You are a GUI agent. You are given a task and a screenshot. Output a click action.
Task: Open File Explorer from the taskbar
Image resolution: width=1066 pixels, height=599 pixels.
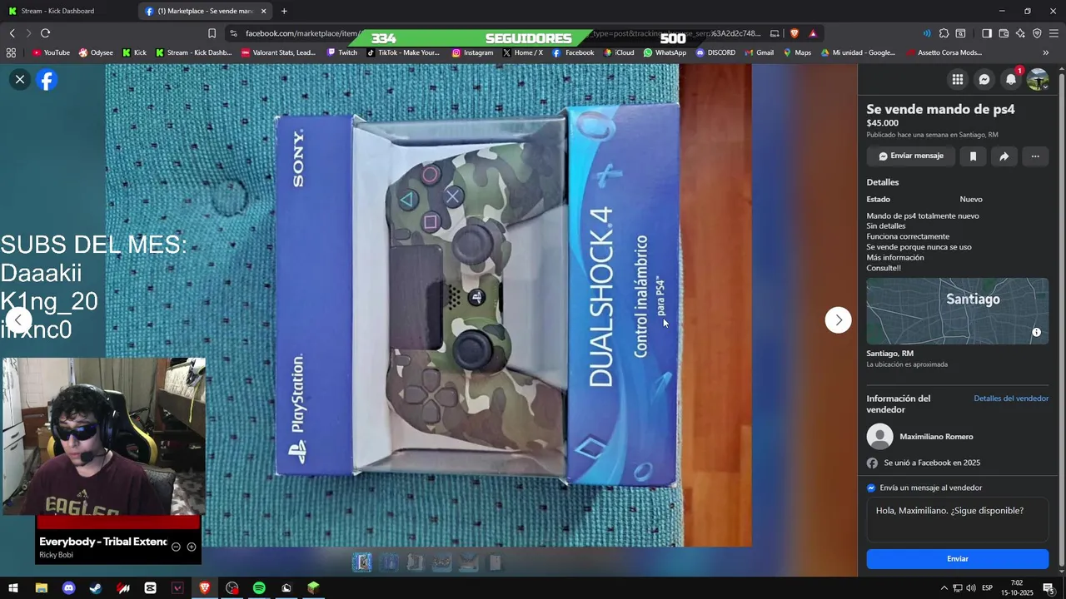click(x=41, y=588)
